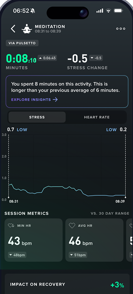This screenshot has width=133, height=294.
Task: Tap the Avg HR heart icon
Action: pyautogui.click(x=72, y=226)
